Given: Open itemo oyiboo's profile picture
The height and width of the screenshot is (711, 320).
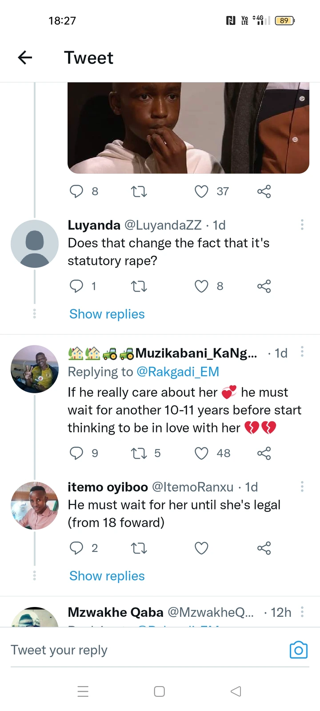Looking at the screenshot, I should (x=35, y=505).
